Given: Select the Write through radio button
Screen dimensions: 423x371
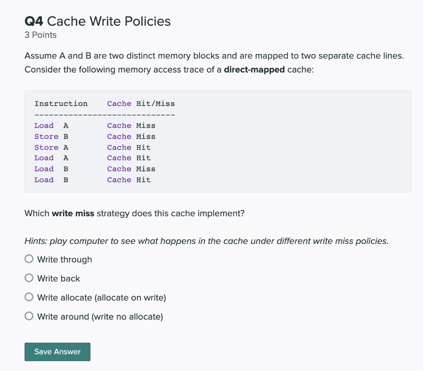Looking at the screenshot, I should [29, 259].
